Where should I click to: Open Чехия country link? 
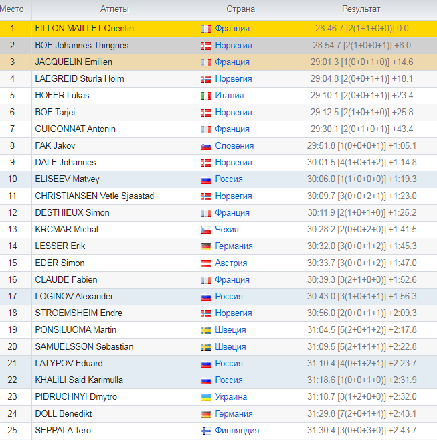coord(227,229)
